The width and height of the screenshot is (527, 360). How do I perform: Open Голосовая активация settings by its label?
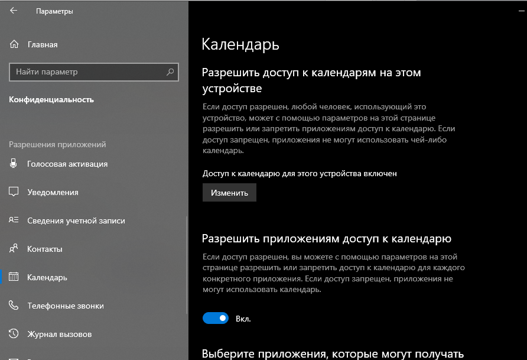click(x=67, y=164)
